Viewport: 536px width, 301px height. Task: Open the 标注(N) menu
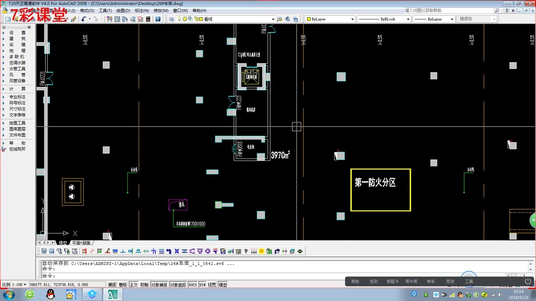point(142,10)
